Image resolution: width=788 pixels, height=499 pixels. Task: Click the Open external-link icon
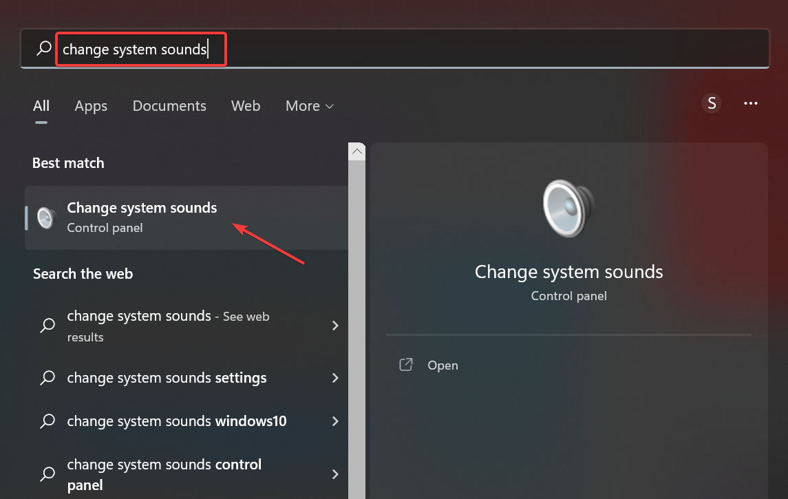coord(406,365)
